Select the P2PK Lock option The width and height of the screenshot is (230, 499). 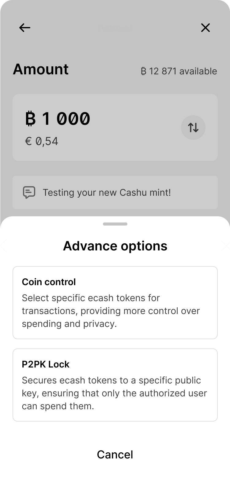115,385
